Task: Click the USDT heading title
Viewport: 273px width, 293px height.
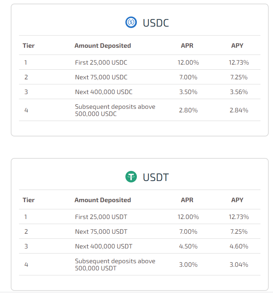Action: tap(156, 177)
